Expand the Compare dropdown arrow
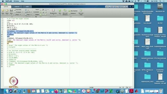Viewport: 167px width, 94px height. [23, 12]
